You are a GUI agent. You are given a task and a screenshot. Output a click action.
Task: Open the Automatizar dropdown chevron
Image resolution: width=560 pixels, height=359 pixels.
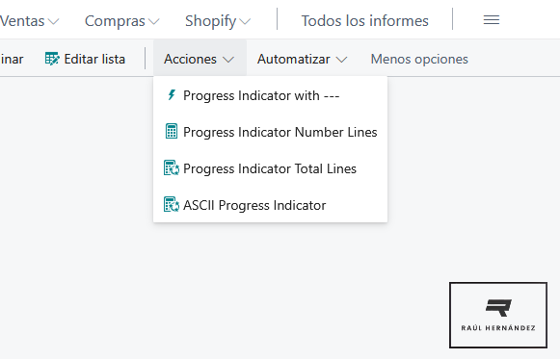click(342, 60)
